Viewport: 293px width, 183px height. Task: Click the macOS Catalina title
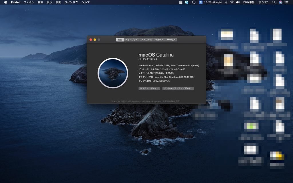pyautogui.click(x=156, y=55)
